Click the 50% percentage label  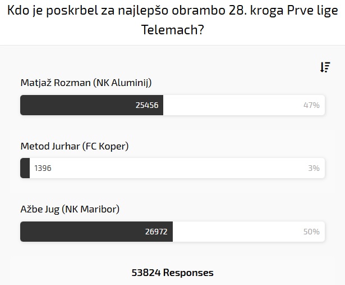pos(311,232)
